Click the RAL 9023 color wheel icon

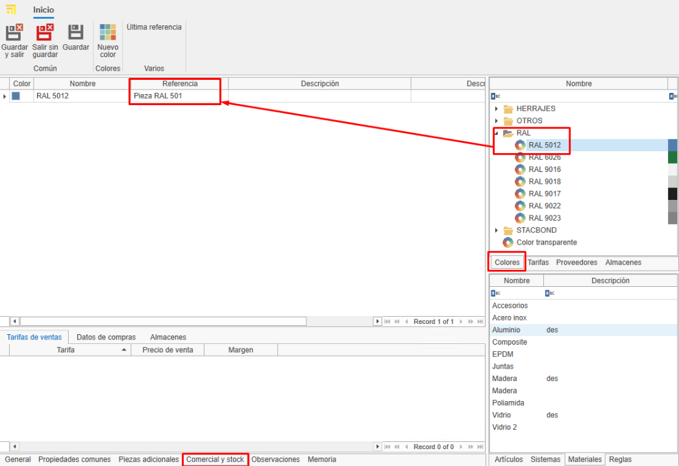pyautogui.click(x=520, y=218)
